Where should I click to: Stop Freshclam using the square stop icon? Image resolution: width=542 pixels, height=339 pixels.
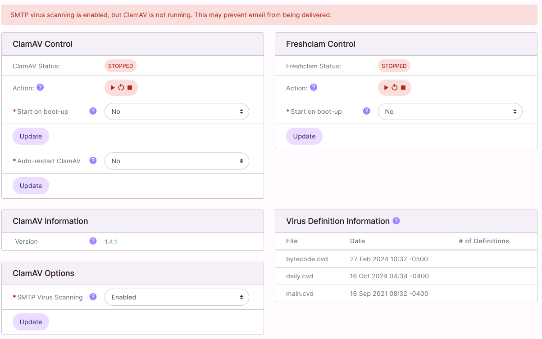[403, 88]
